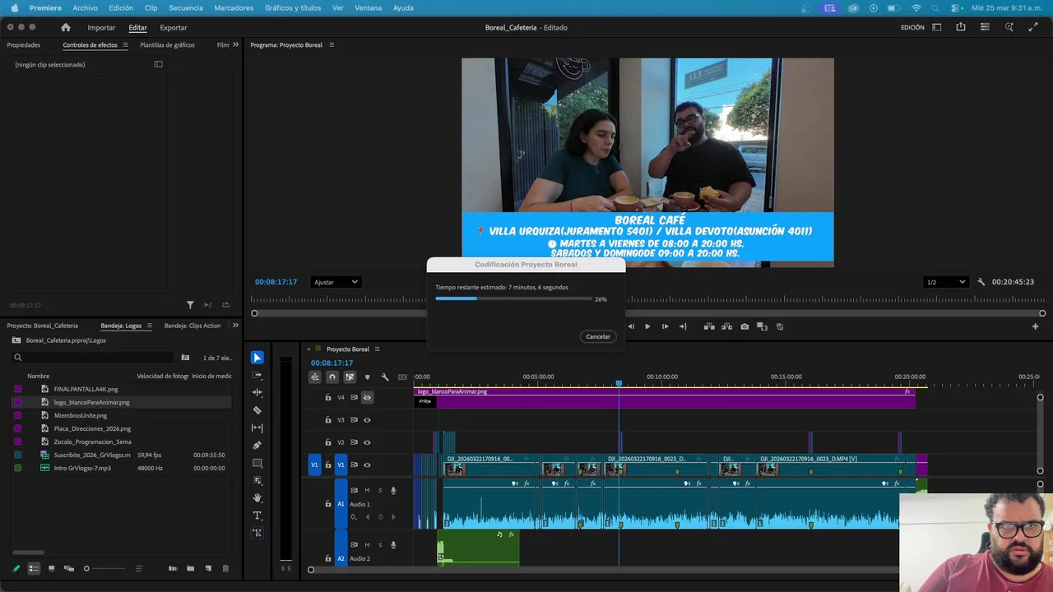Step forward one frame in Program monitor
This screenshot has width=1053, height=592.
tap(666, 326)
